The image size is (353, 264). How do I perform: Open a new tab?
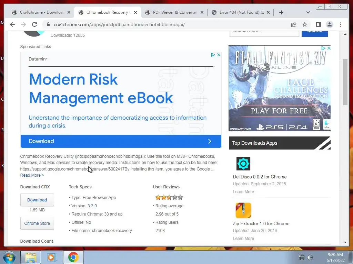[x=281, y=13]
